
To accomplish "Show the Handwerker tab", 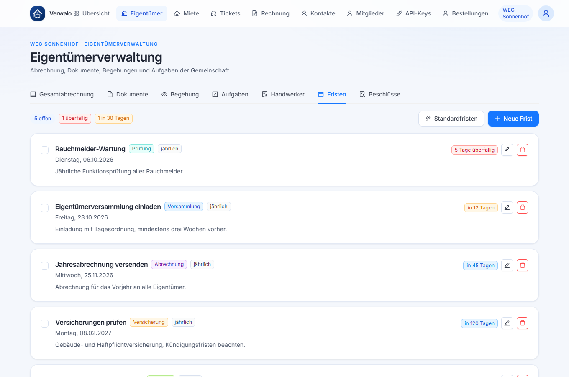I will pos(283,94).
